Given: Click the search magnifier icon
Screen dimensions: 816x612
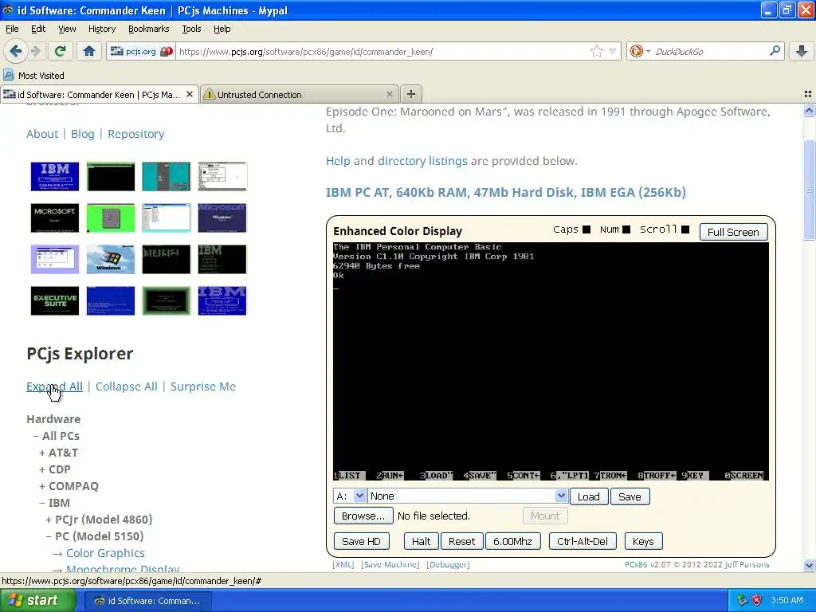Looking at the screenshot, I should (x=775, y=51).
